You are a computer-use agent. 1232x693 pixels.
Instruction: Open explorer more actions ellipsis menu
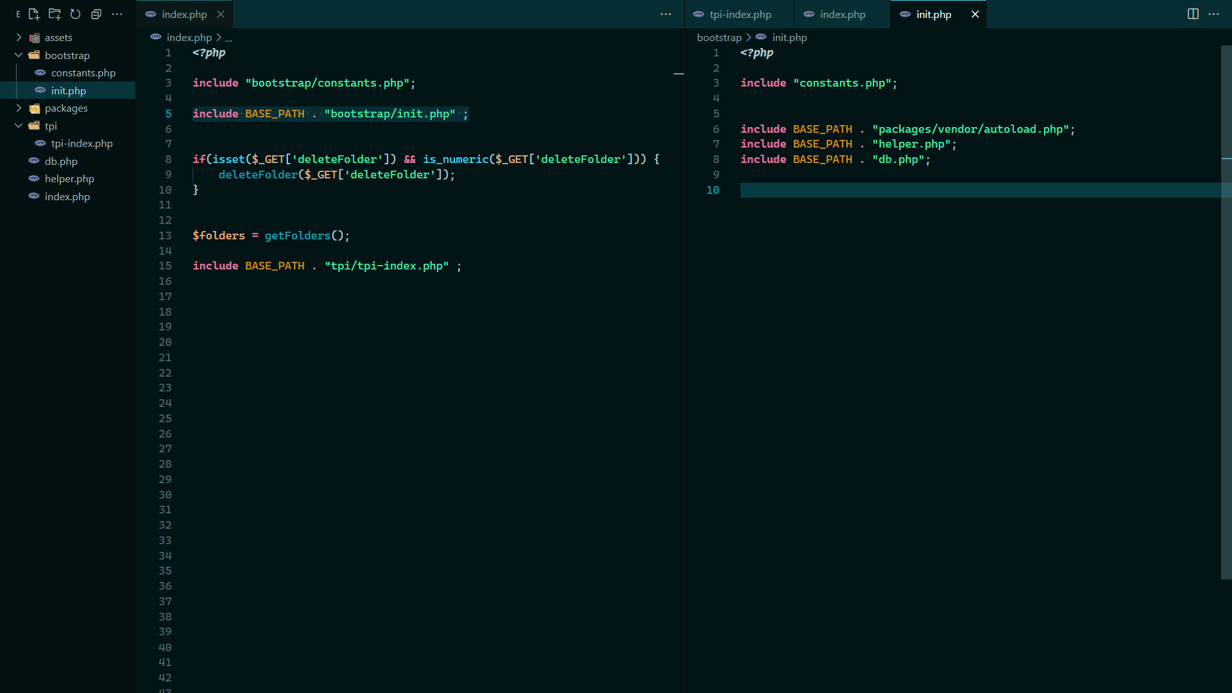pyautogui.click(x=117, y=14)
